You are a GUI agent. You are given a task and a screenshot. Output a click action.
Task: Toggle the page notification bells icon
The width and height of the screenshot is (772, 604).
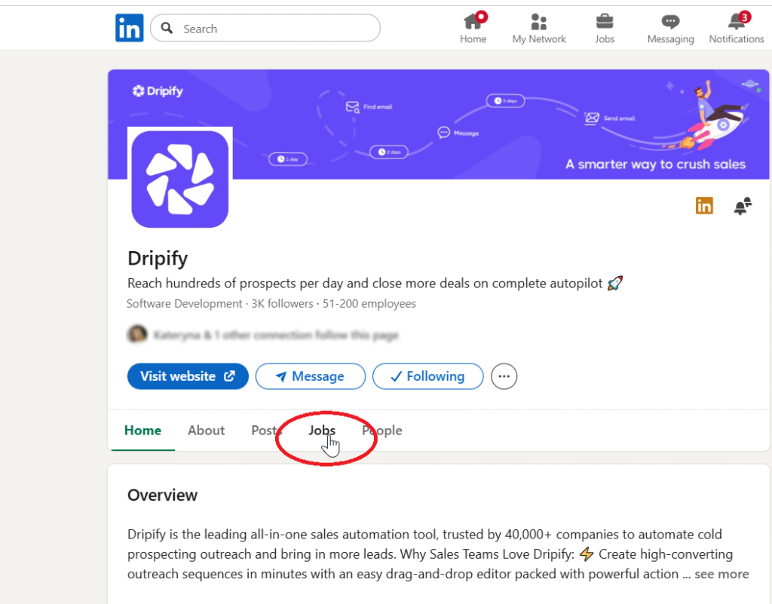(x=743, y=205)
